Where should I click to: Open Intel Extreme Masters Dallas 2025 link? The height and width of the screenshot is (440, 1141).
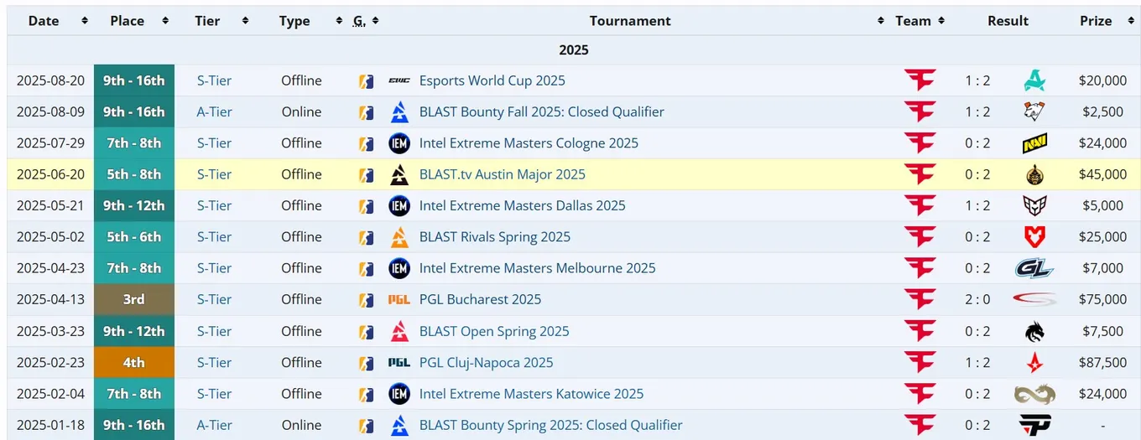[x=522, y=205]
